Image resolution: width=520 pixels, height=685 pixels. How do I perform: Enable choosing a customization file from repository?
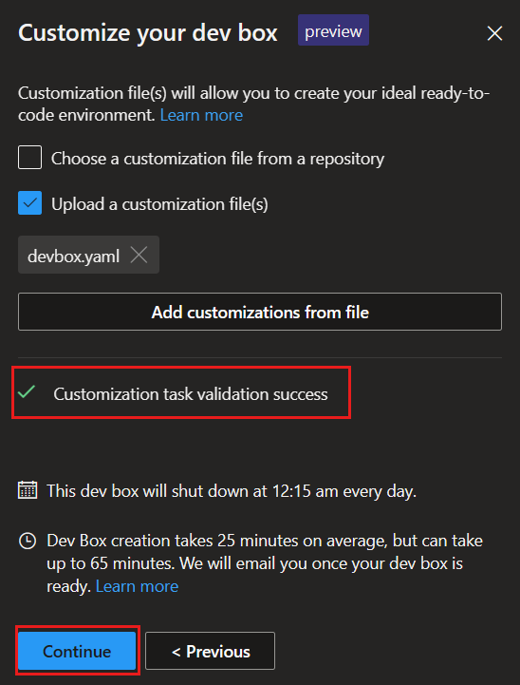coord(29,158)
